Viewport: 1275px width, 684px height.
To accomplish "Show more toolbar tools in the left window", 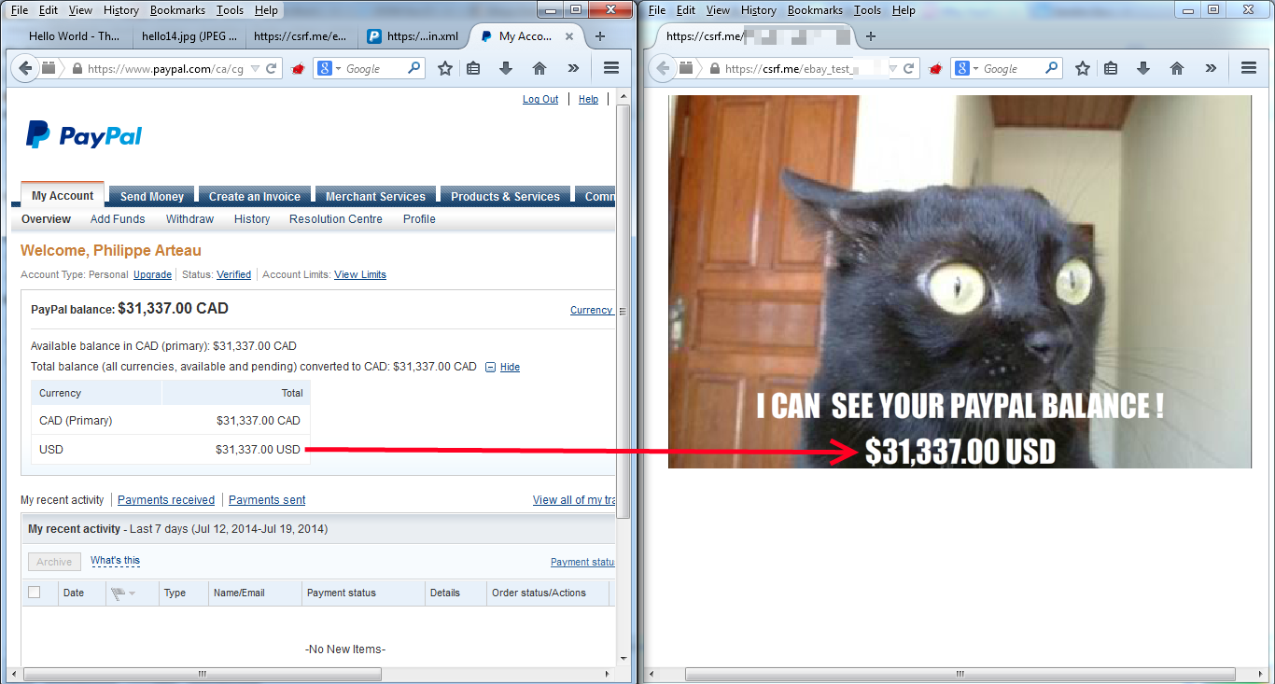I will click(x=573, y=68).
